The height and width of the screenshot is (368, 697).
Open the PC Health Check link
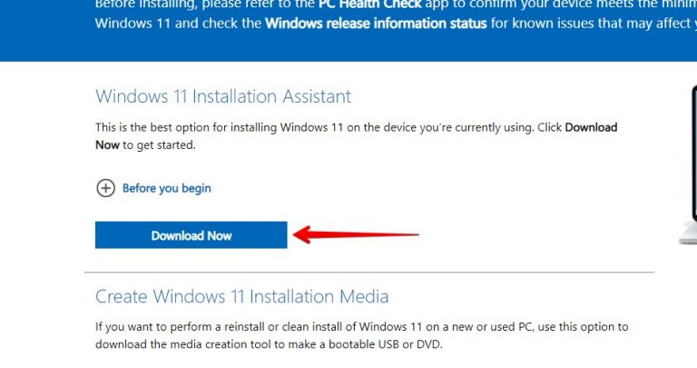(370, 5)
